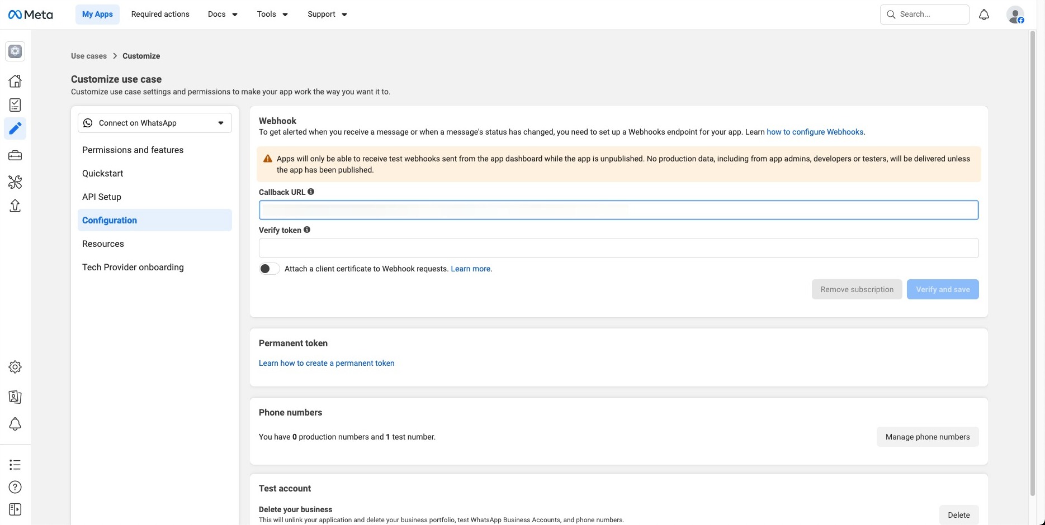Click the Verify and save button
The width and height of the screenshot is (1045, 525).
(942, 289)
